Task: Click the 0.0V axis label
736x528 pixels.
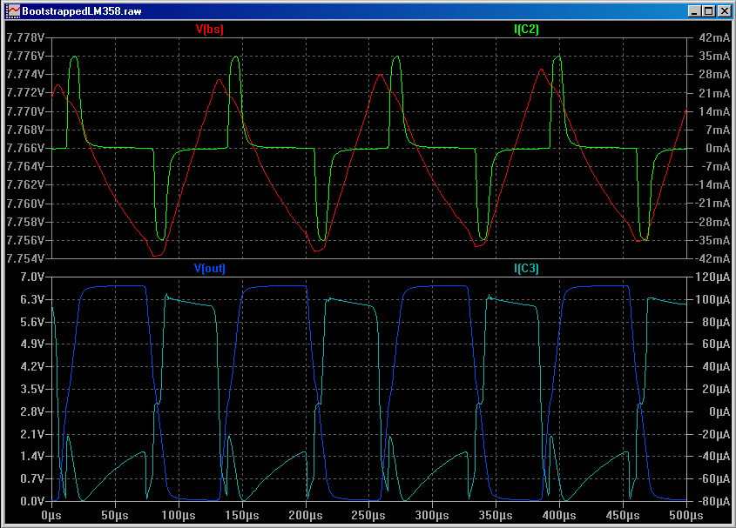Action: pyautogui.click(x=32, y=501)
